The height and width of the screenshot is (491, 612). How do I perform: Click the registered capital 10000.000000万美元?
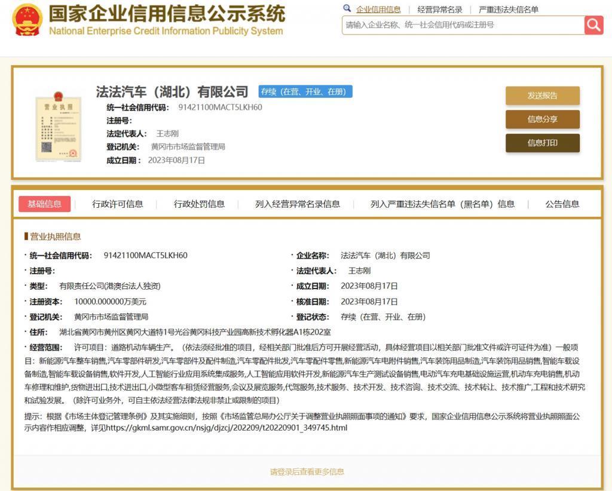click(110, 302)
